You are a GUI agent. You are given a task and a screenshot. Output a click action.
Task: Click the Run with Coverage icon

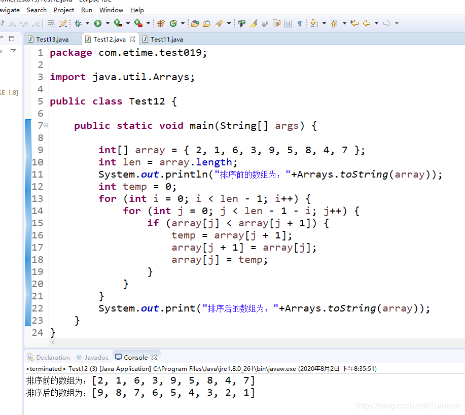[x=118, y=23]
